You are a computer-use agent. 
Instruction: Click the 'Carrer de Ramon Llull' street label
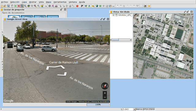[63, 62]
